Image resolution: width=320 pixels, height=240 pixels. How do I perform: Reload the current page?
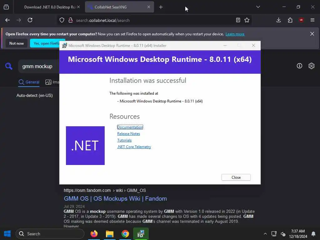click(x=30, y=20)
